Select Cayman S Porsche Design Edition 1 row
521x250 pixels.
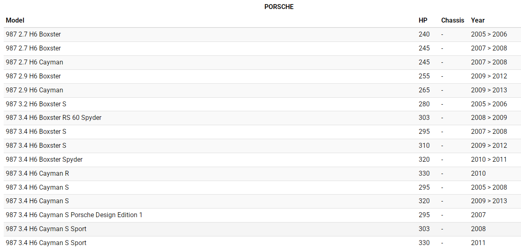(x=74, y=215)
